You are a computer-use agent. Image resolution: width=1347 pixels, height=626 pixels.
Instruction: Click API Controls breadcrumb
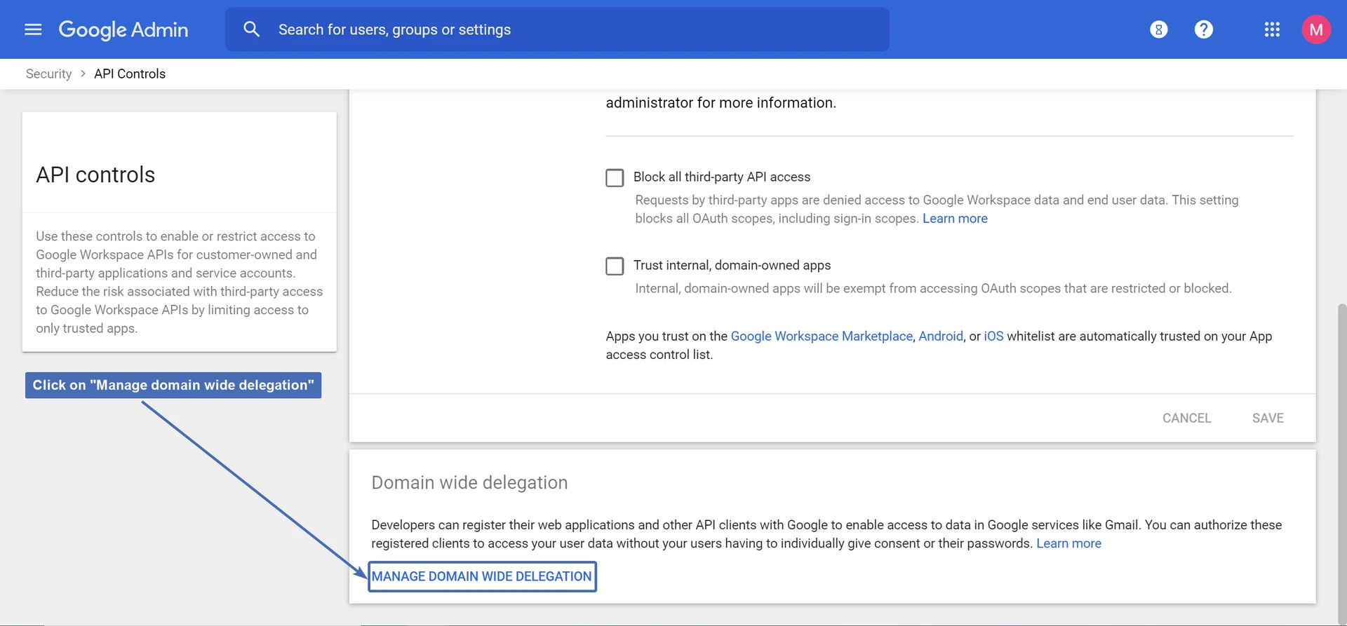coord(130,74)
